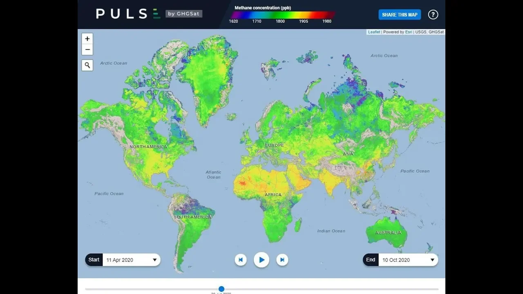Open the End date dropdown
The width and height of the screenshot is (523, 294).
(408, 260)
